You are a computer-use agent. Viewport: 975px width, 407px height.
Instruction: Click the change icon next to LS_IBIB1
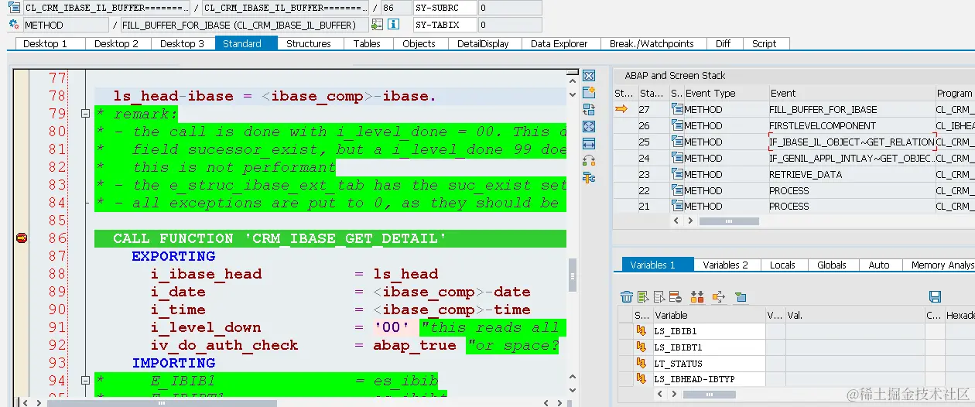click(x=641, y=331)
